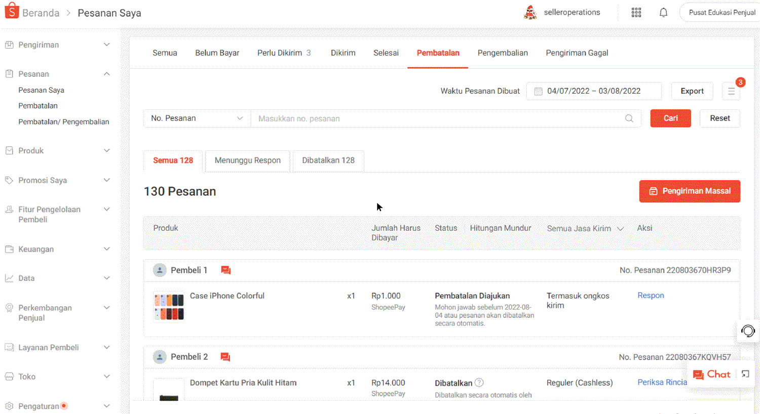Image resolution: width=760 pixels, height=414 pixels.
Task: Open the notification bell
Action: coord(663,12)
